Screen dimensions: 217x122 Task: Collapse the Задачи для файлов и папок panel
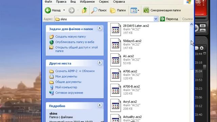(100, 28)
